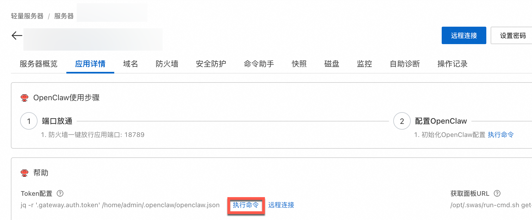
Task: Click the back arrow icon
Action: coord(17,35)
